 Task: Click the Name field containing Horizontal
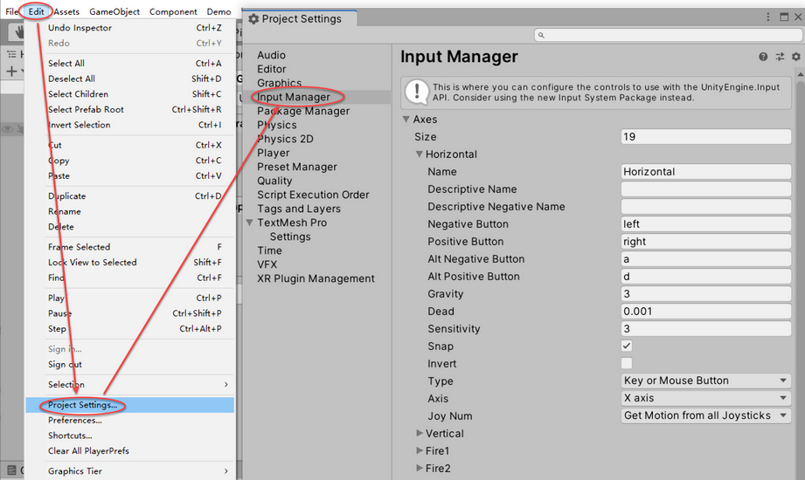705,171
